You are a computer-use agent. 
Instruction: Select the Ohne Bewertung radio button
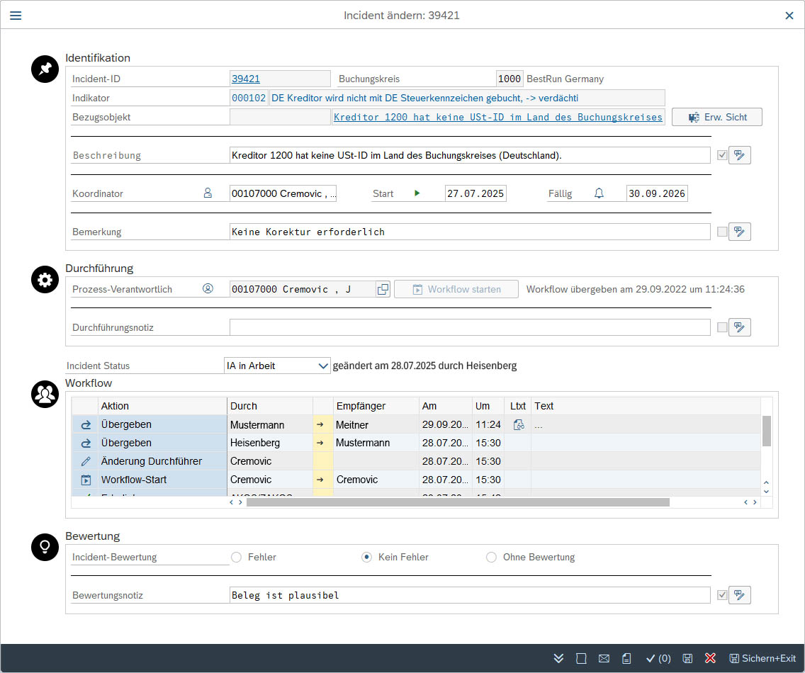coord(491,557)
